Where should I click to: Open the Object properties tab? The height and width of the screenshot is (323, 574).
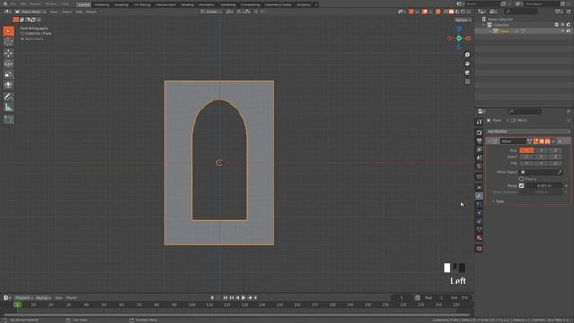click(479, 188)
